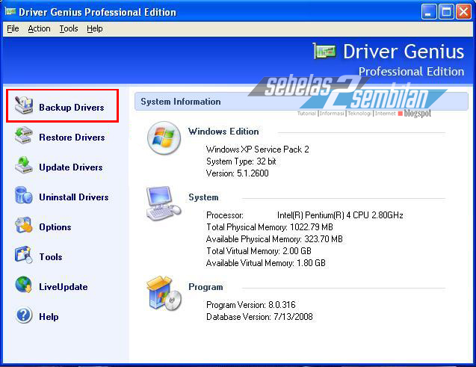This screenshot has height=367, width=476.
Task: Open Options label in sidebar
Action: (x=55, y=227)
